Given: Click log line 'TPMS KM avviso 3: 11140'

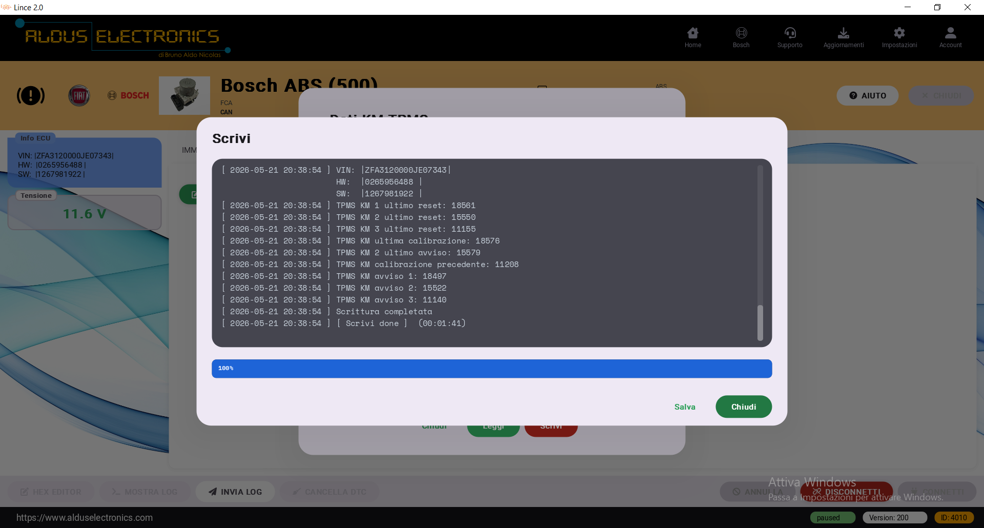Looking at the screenshot, I should (x=334, y=300).
